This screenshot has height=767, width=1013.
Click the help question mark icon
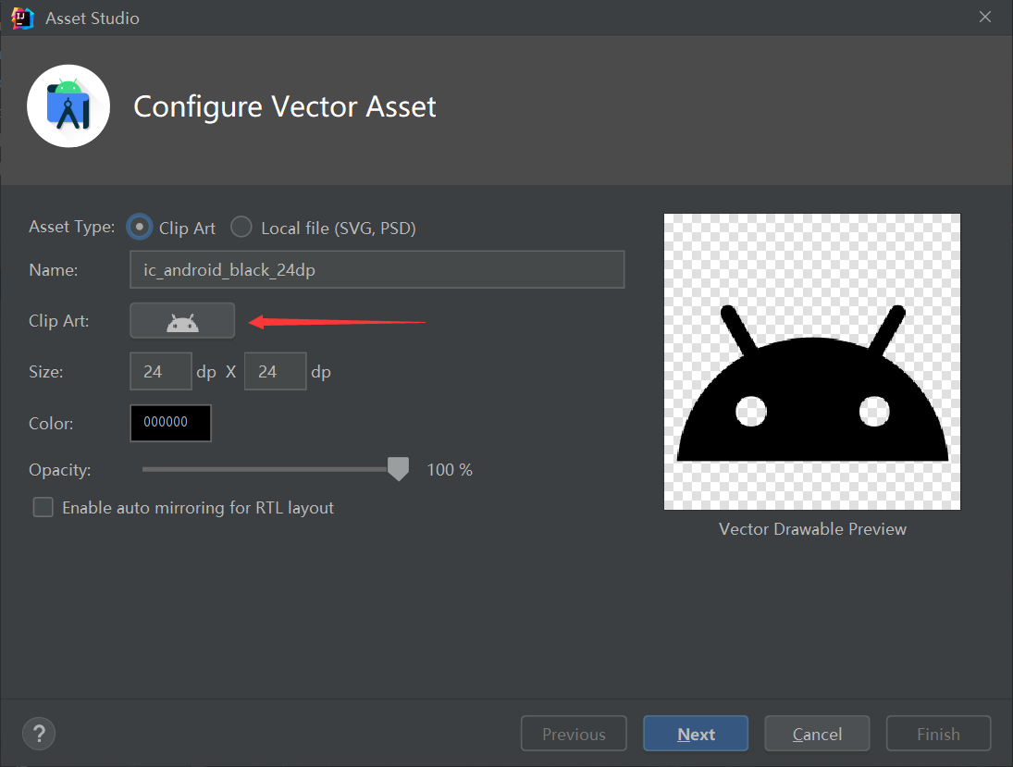click(x=39, y=734)
